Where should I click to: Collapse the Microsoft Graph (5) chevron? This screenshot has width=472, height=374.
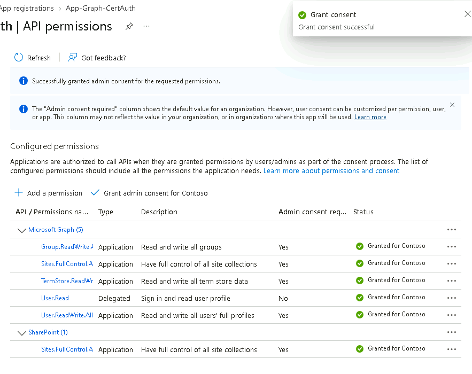click(x=22, y=230)
